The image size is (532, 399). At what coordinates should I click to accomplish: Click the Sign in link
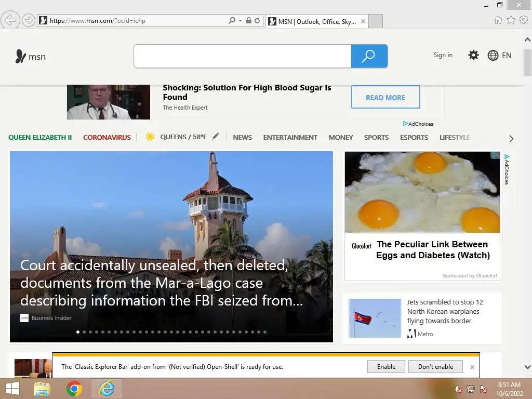(443, 55)
